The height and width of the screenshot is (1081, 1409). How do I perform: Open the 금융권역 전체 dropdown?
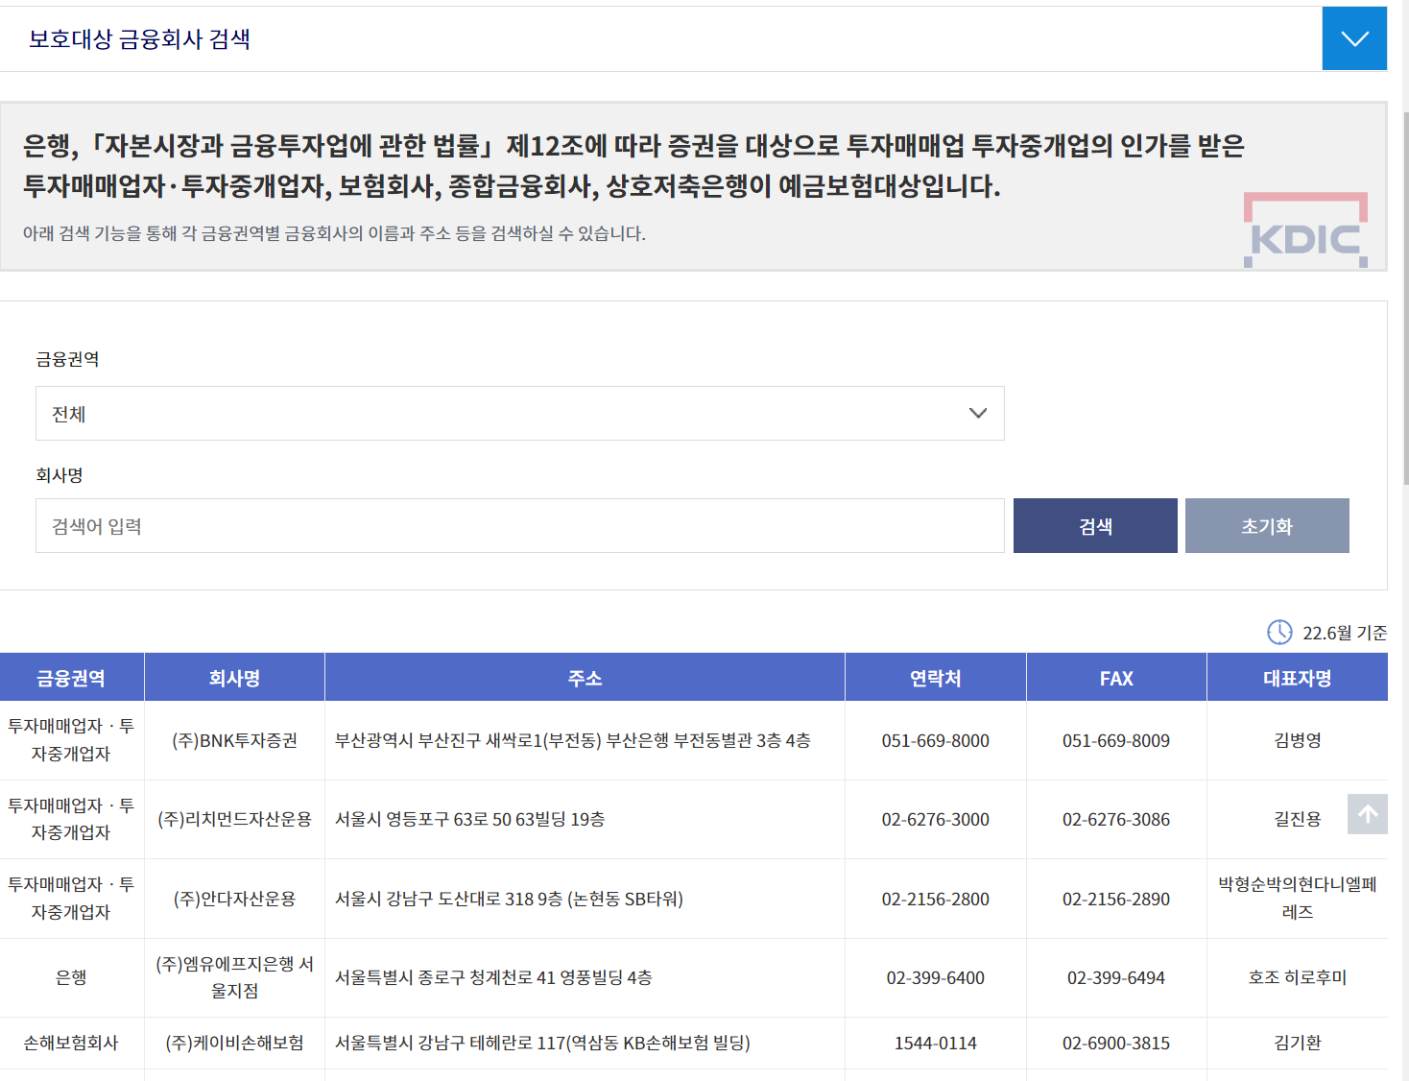coord(520,414)
